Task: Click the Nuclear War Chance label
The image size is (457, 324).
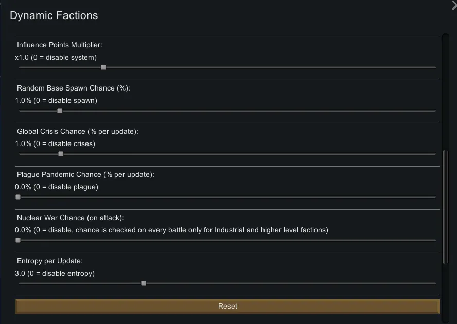Action: click(x=71, y=218)
